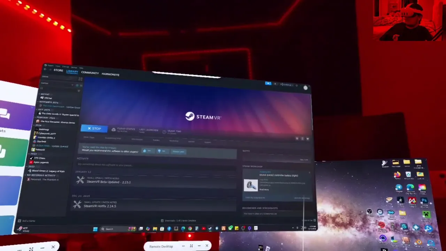Select VRChat in the library list
Image resolution: width=446 pixels, height=251 pixels.
pyautogui.click(x=46, y=98)
